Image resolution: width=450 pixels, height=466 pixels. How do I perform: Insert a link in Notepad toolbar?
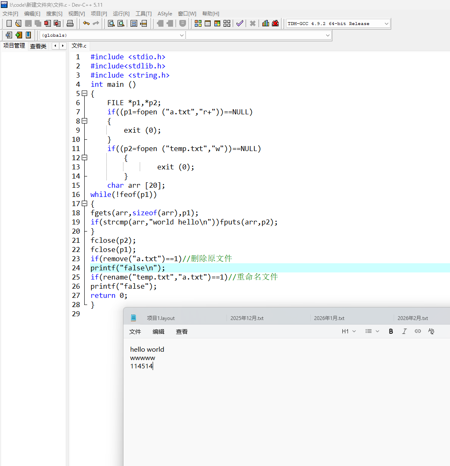point(417,331)
